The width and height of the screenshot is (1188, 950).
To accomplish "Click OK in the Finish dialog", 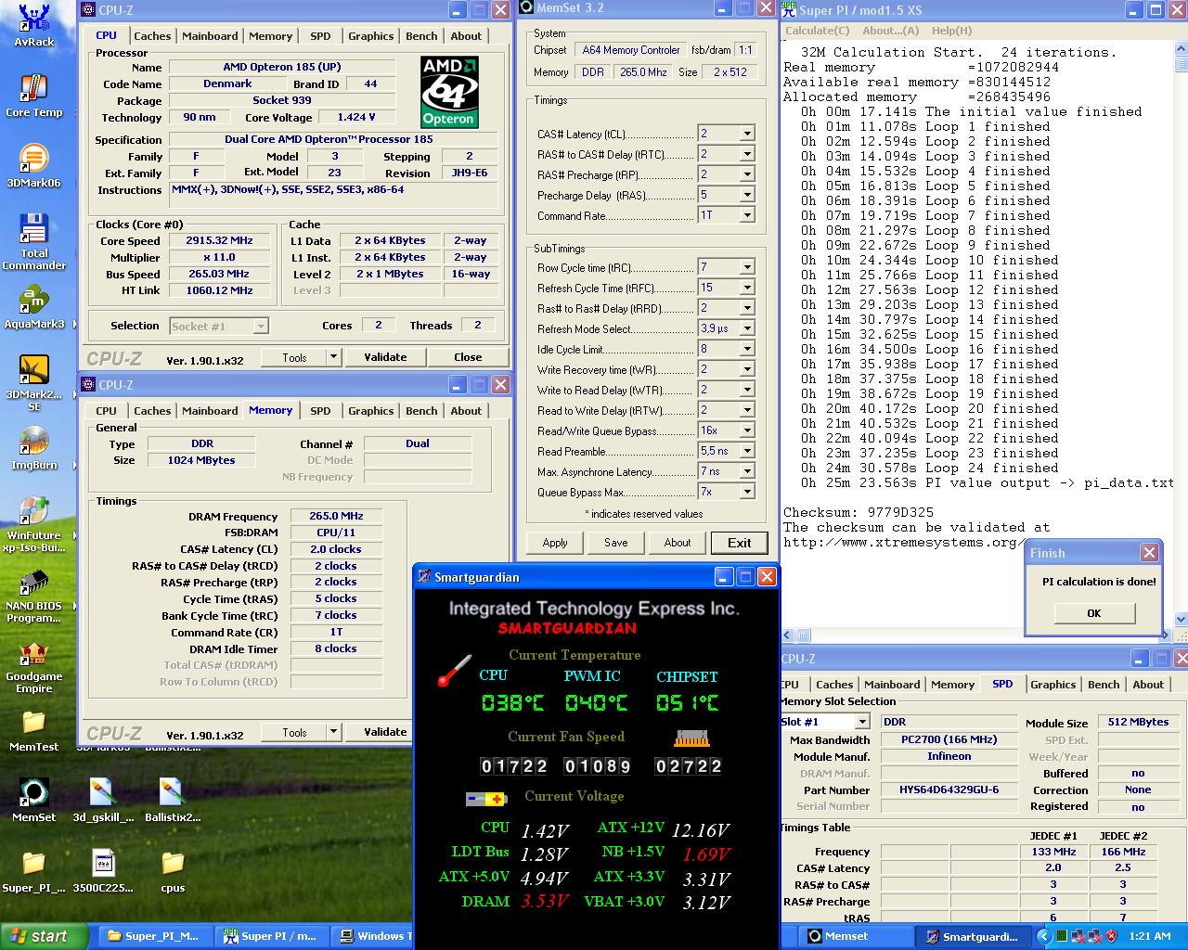I will point(1094,613).
